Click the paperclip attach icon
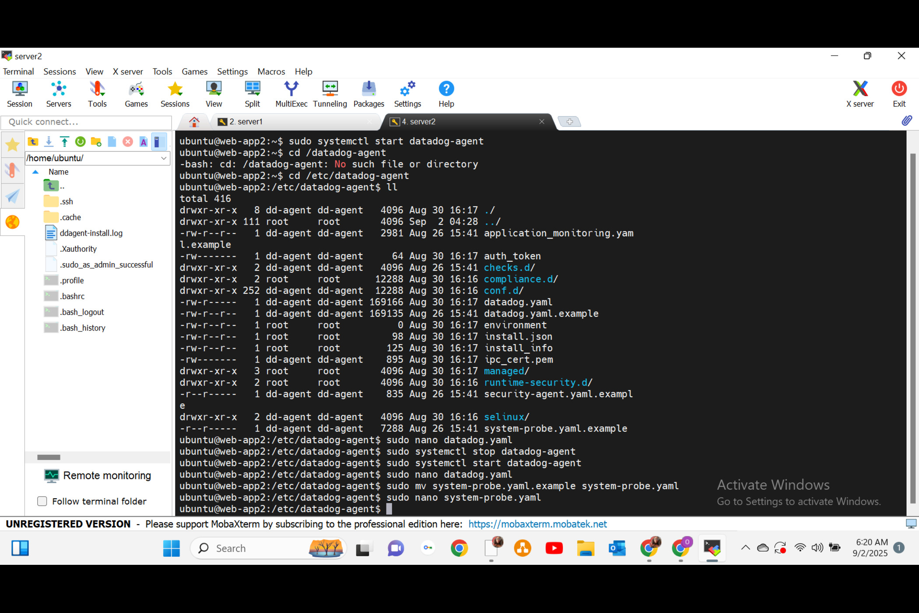919x613 pixels. [x=907, y=121]
